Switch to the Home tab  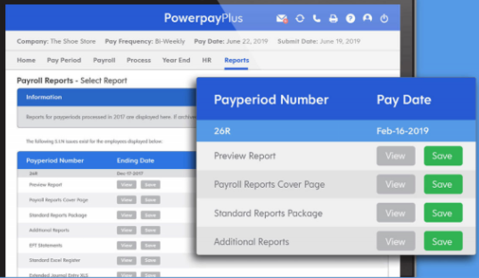point(26,60)
